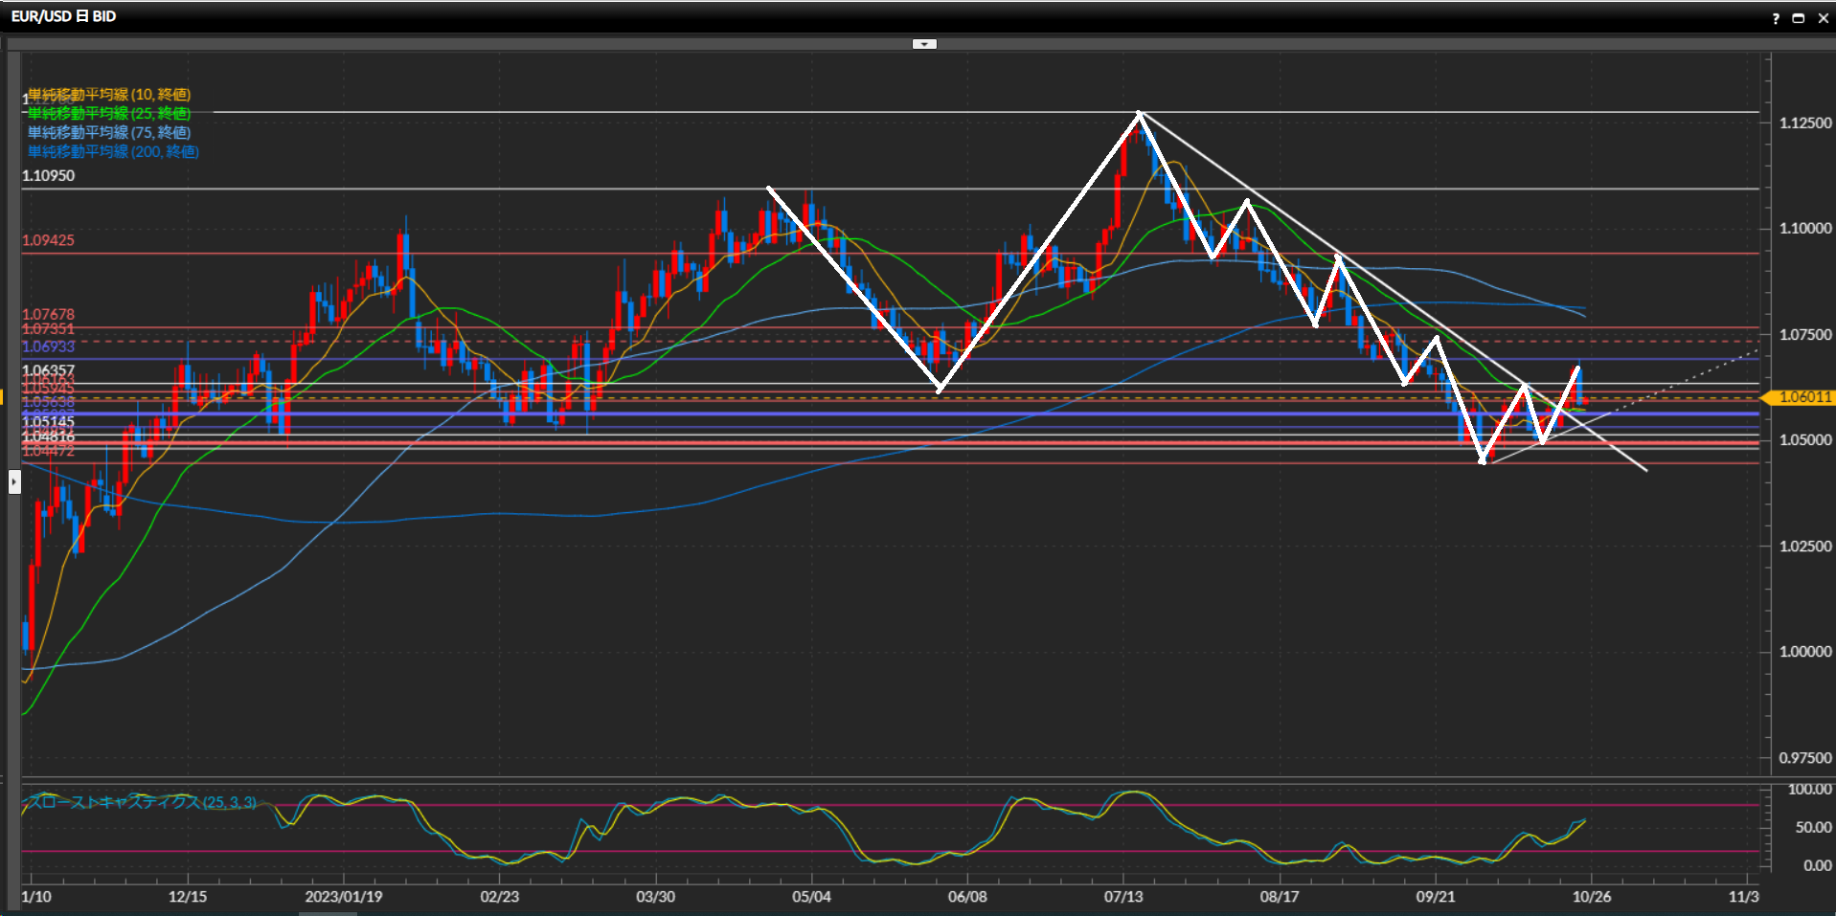Image resolution: width=1836 pixels, height=916 pixels.
Task: Select the 200-period moving average label
Action: click(x=113, y=152)
